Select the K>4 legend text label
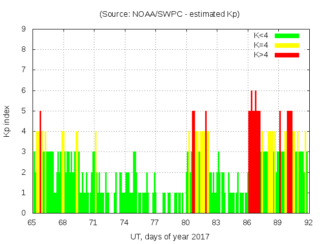 [261, 54]
